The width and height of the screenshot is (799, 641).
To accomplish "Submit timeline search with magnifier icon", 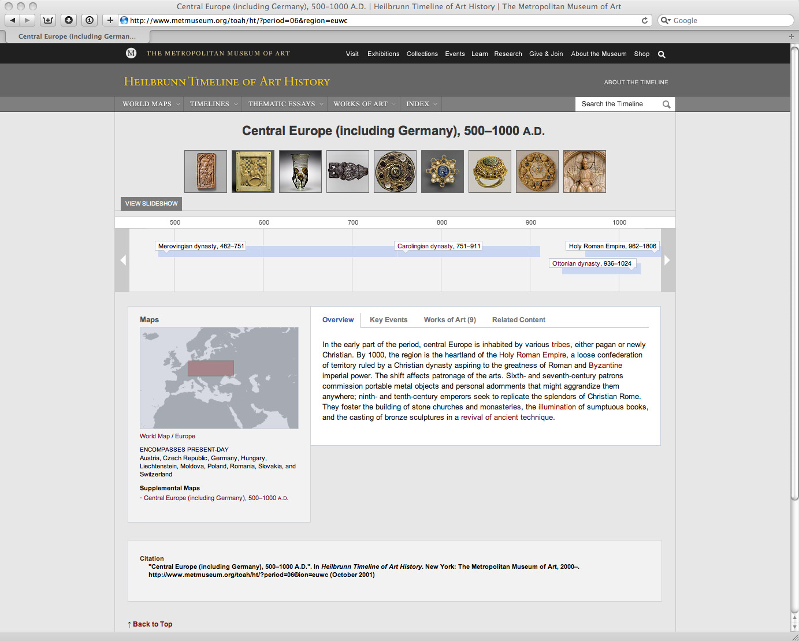I will pyautogui.click(x=666, y=105).
